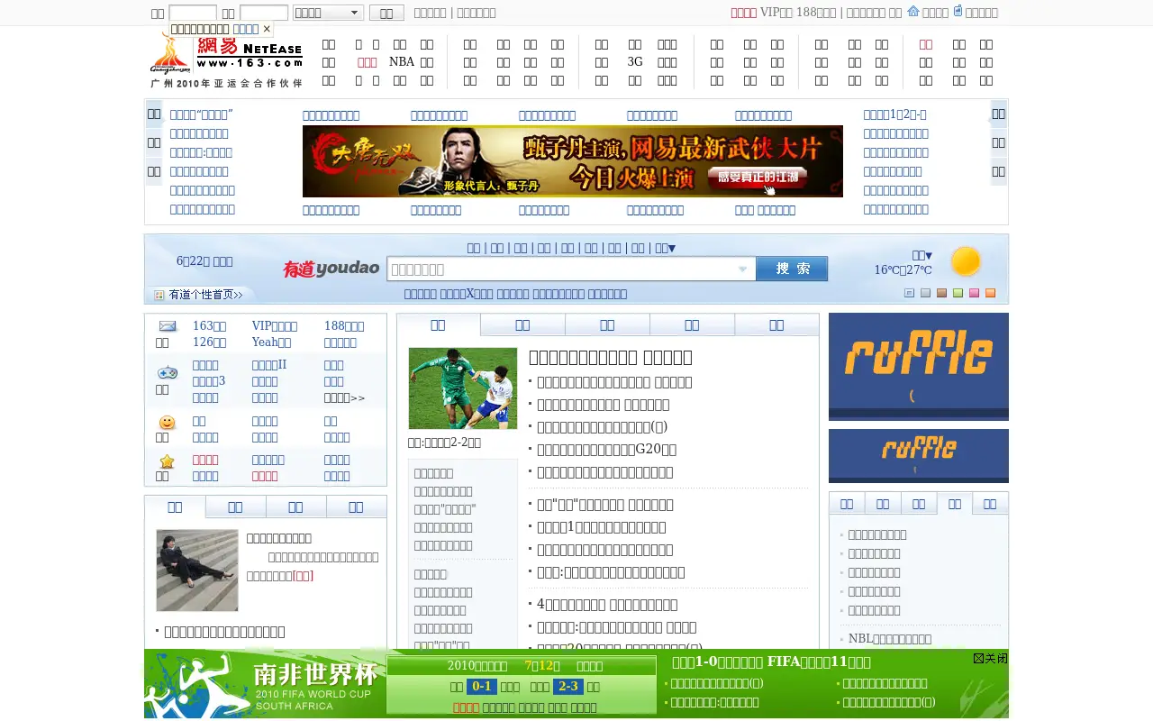Pick the pink theme color swatch
The image size is (1153, 721).
(974, 293)
